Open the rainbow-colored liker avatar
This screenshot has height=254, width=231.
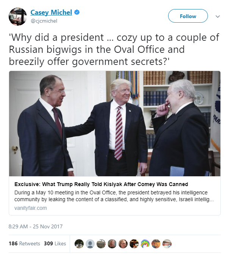tap(145, 244)
